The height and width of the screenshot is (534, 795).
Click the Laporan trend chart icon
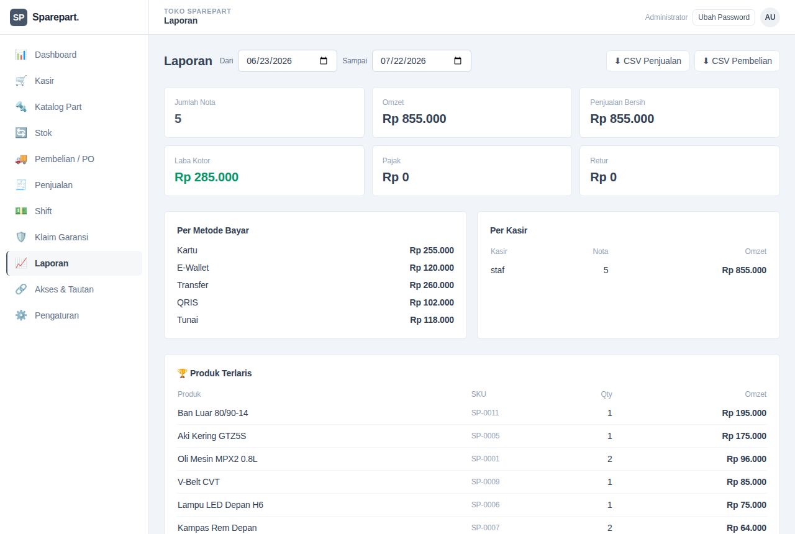coord(21,263)
